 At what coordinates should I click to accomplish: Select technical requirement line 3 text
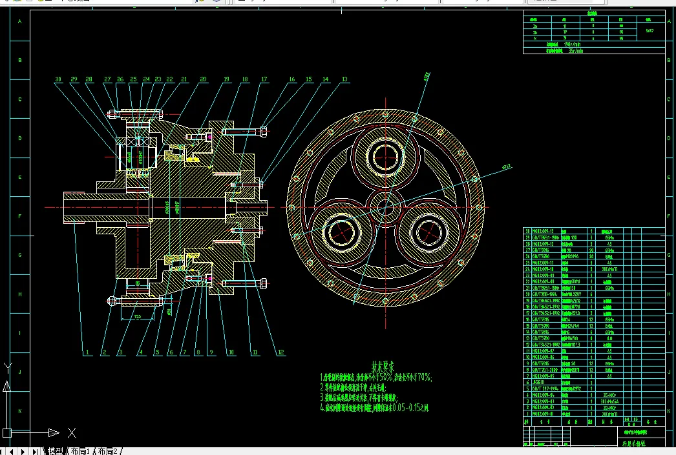click(x=359, y=398)
